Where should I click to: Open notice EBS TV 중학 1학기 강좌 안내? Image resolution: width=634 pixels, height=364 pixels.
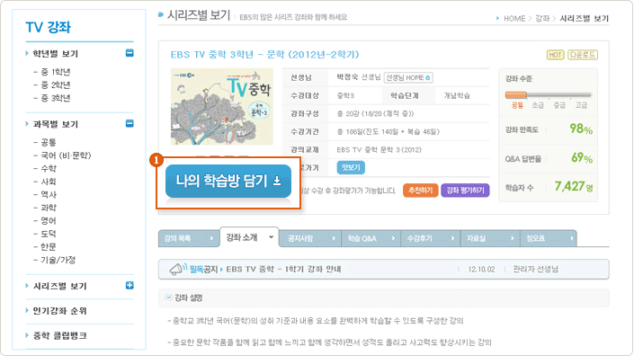click(283, 269)
